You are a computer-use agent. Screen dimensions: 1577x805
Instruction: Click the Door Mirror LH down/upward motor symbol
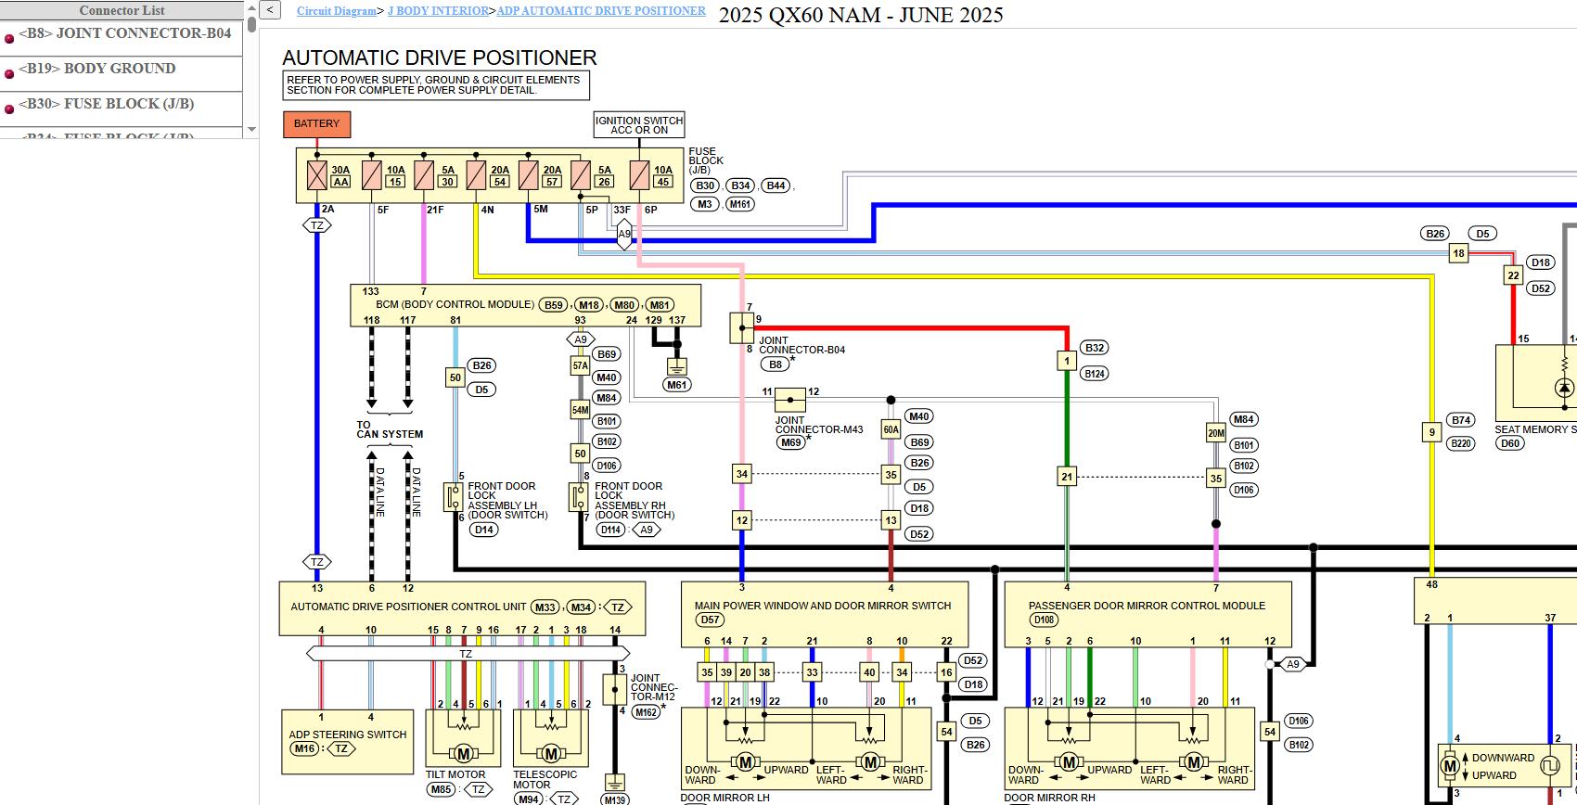(745, 762)
